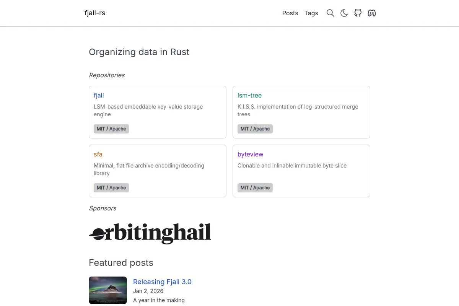Image resolution: width=459 pixels, height=306 pixels.
Task: Click the 'Organizing data in Rust' heading
Action: (139, 52)
